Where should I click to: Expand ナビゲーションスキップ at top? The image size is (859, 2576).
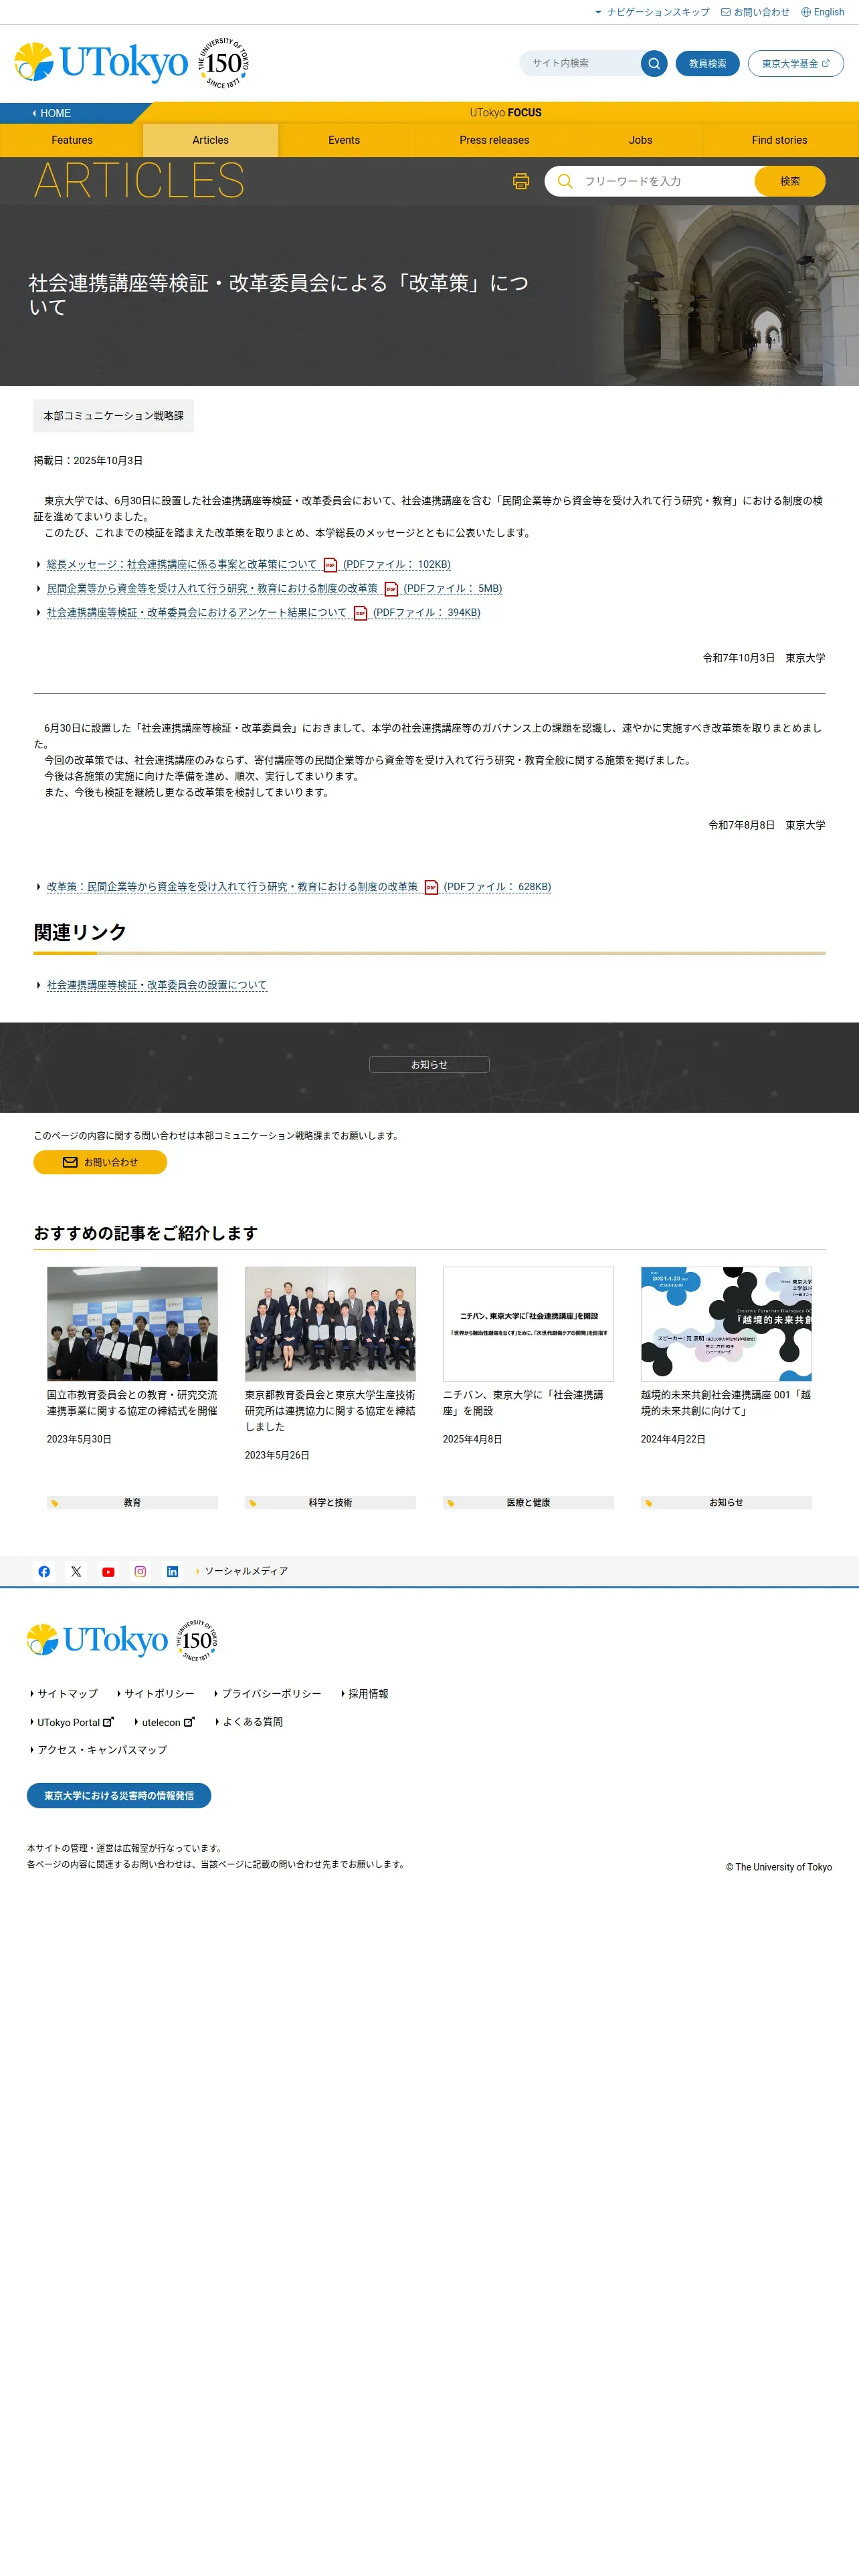[x=652, y=12]
